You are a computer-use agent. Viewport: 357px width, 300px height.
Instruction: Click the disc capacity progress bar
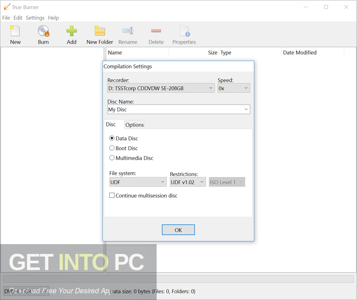178,279
